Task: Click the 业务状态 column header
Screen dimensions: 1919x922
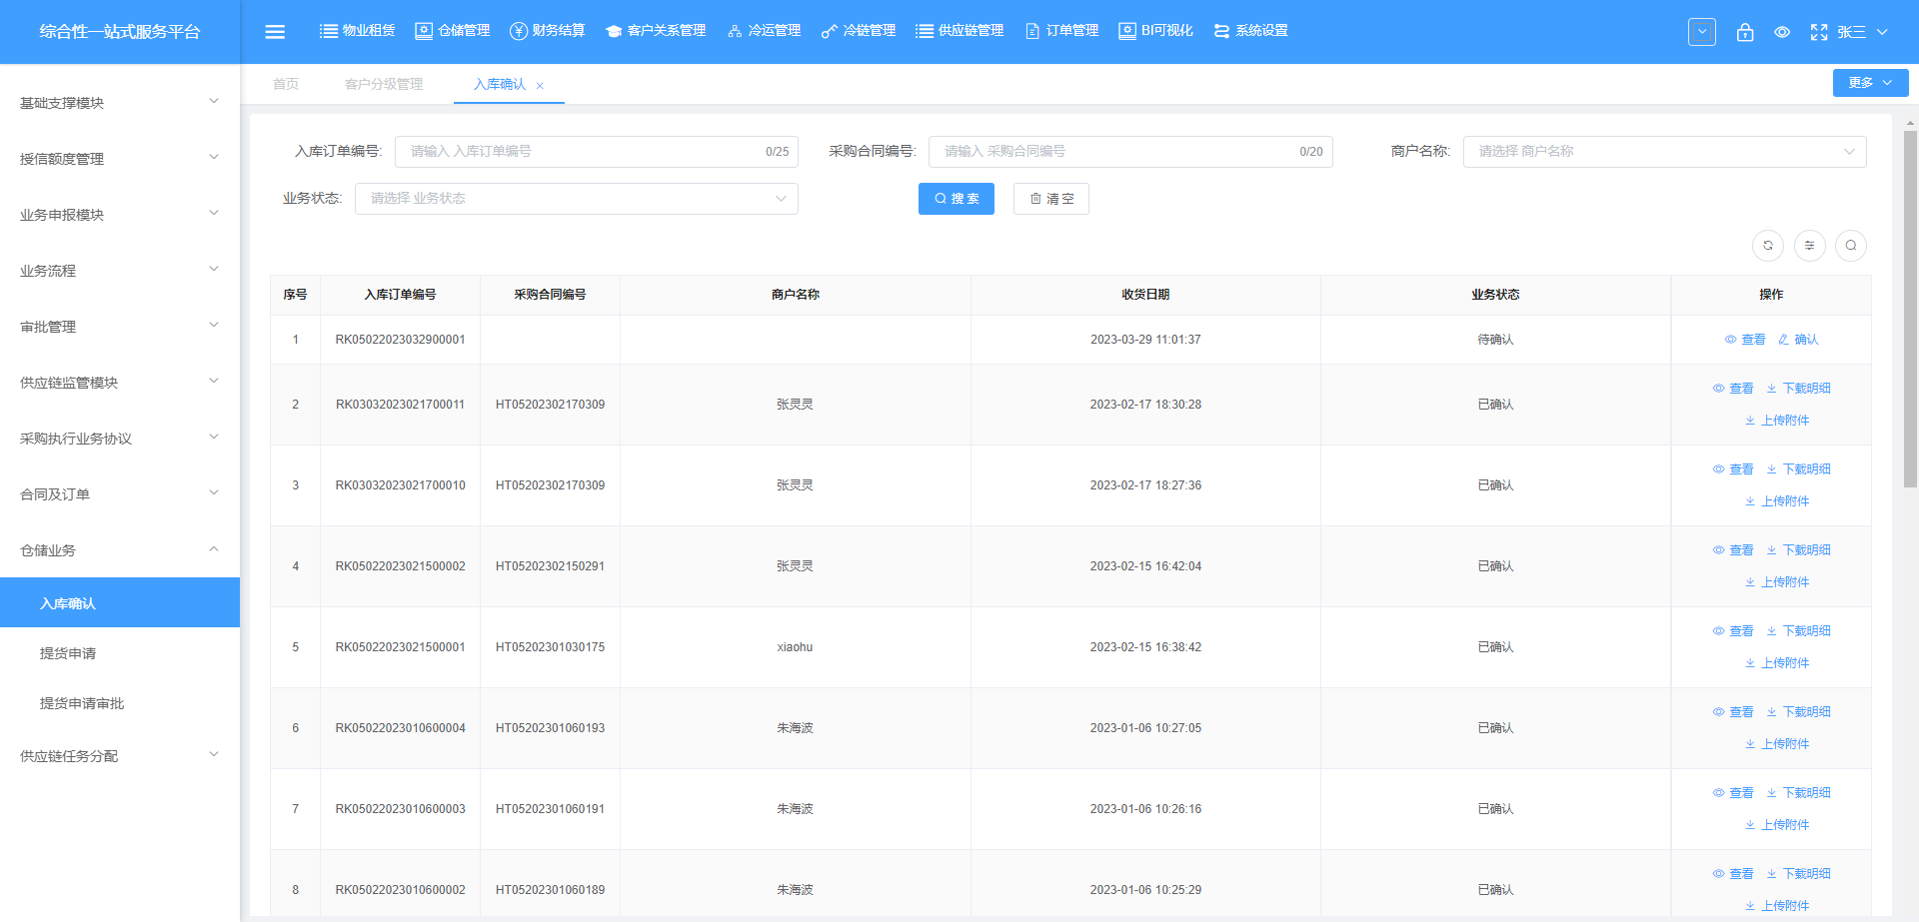Action: (1495, 295)
